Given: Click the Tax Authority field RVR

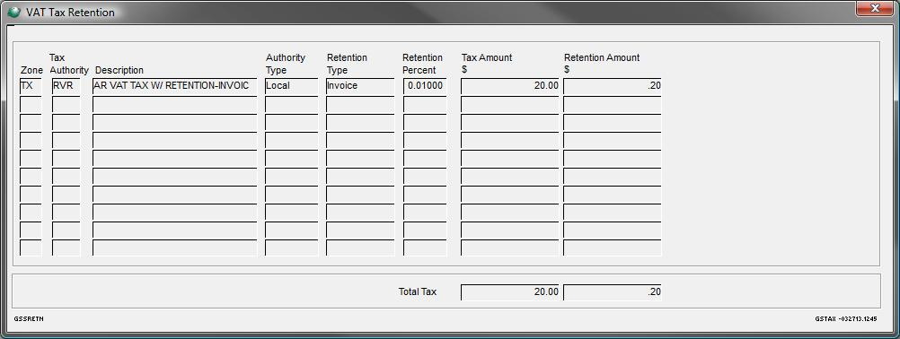Looking at the screenshot, I should click(x=66, y=86).
